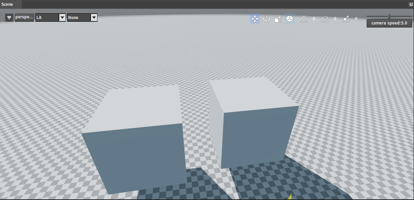Select the scale gizmo tool
This screenshot has height=200, width=414.
[278, 19]
